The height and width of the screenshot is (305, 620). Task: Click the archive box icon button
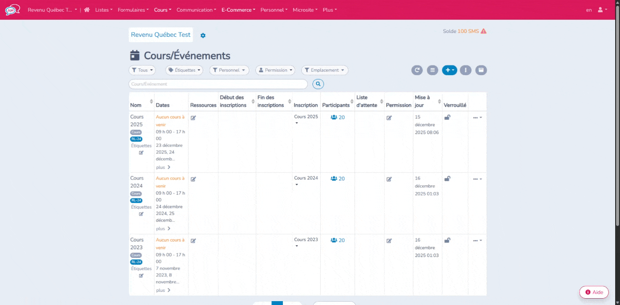coord(481,70)
